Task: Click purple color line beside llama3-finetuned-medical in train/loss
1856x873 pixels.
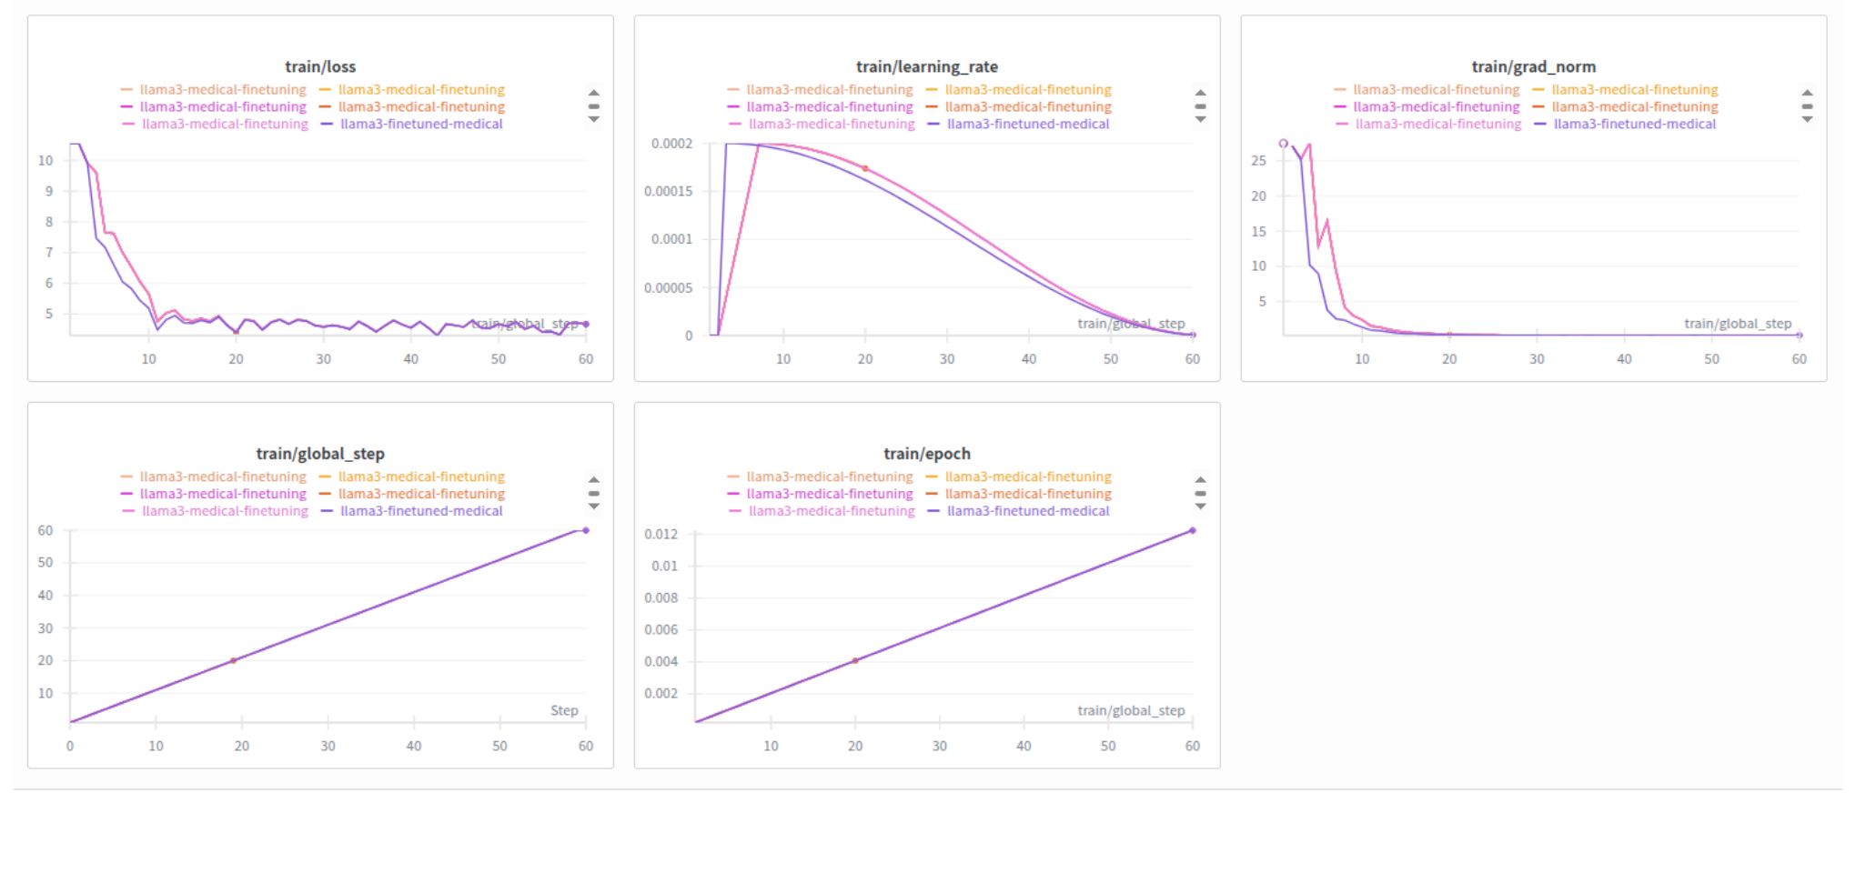Action: pyautogui.click(x=327, y=125)
